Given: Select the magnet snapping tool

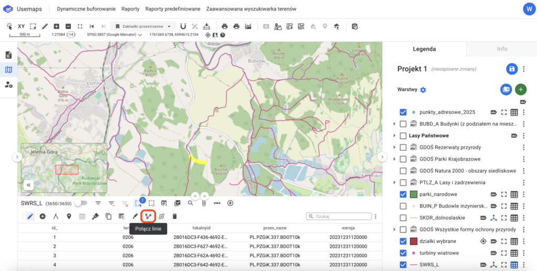Looking at the screenshot, I should pos(183,26).
